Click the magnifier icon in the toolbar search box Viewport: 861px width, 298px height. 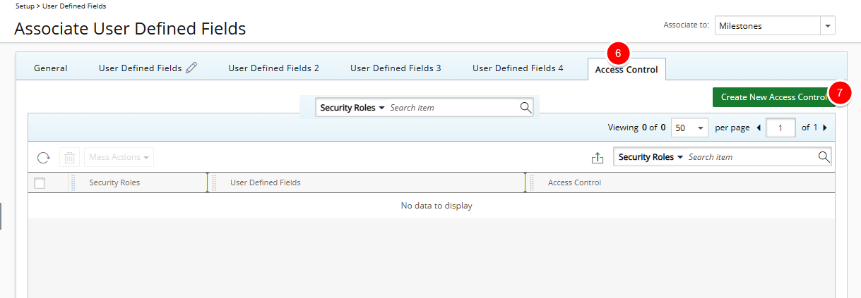coord(824,157)
